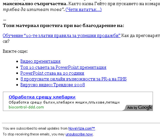Click the "unsubscribe now" link
The height and width of the screenshot is (138, 160).
click(79, 134)
